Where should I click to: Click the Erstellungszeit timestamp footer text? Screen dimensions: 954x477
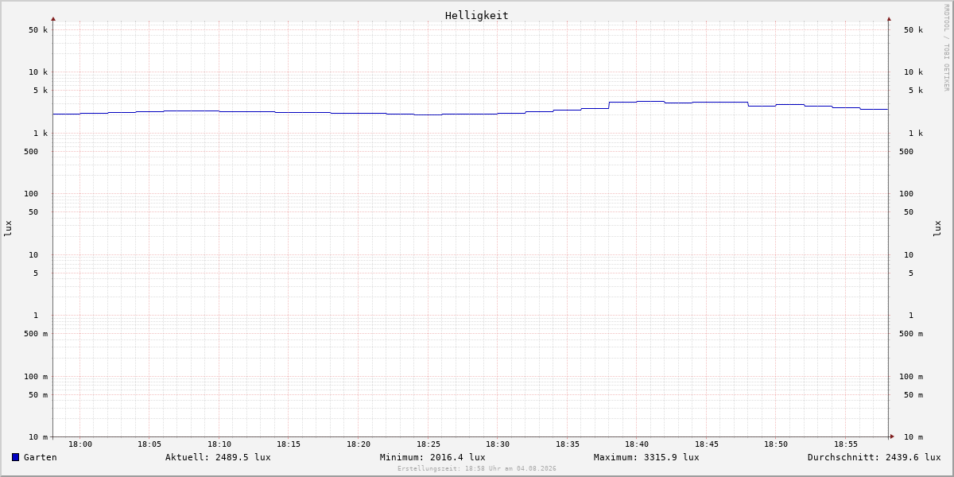pyautogui.click(x=477, y=469)
